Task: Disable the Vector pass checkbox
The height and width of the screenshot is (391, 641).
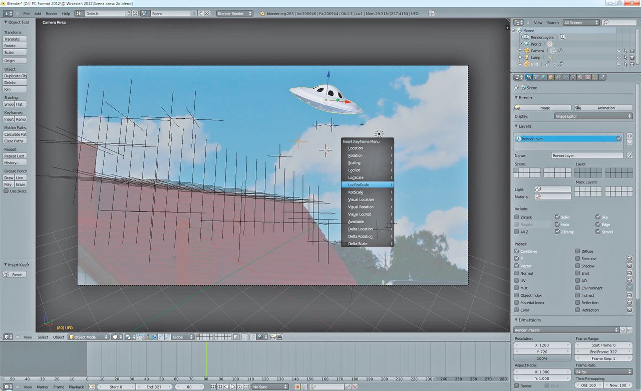Action: [x=517, y=266]
